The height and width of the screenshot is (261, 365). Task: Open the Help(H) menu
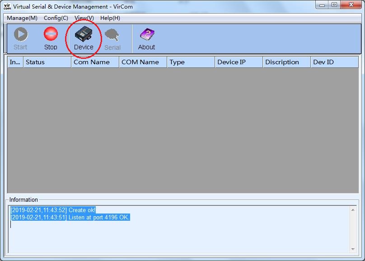pos(110,18)
